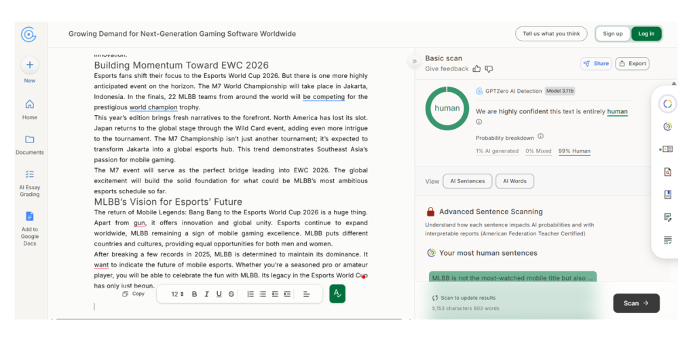
Task: Toggle underline formatting in text toolbar
Action: click(x=219, y=294)
